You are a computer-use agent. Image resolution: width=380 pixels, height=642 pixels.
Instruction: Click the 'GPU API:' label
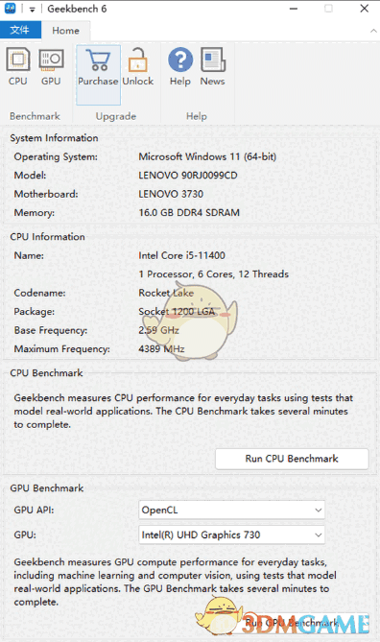[34, 511]
